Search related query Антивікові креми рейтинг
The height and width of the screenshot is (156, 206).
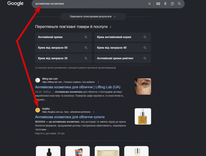point(122,58)
